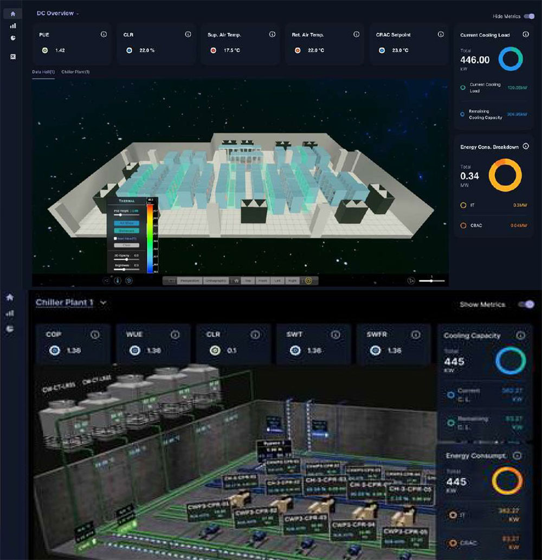Viewport: 542px width, 560px height.
Task: Open the bar chart analytics icon in top sidebar
Action: click(13, 25)
